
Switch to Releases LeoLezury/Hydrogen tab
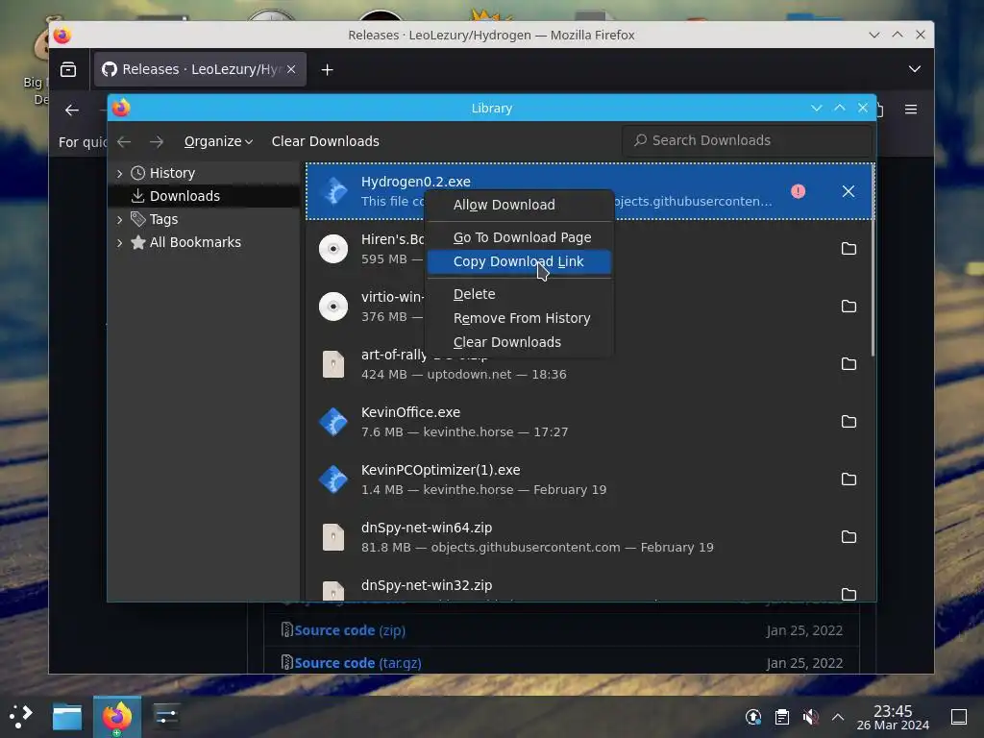(200, 69)
